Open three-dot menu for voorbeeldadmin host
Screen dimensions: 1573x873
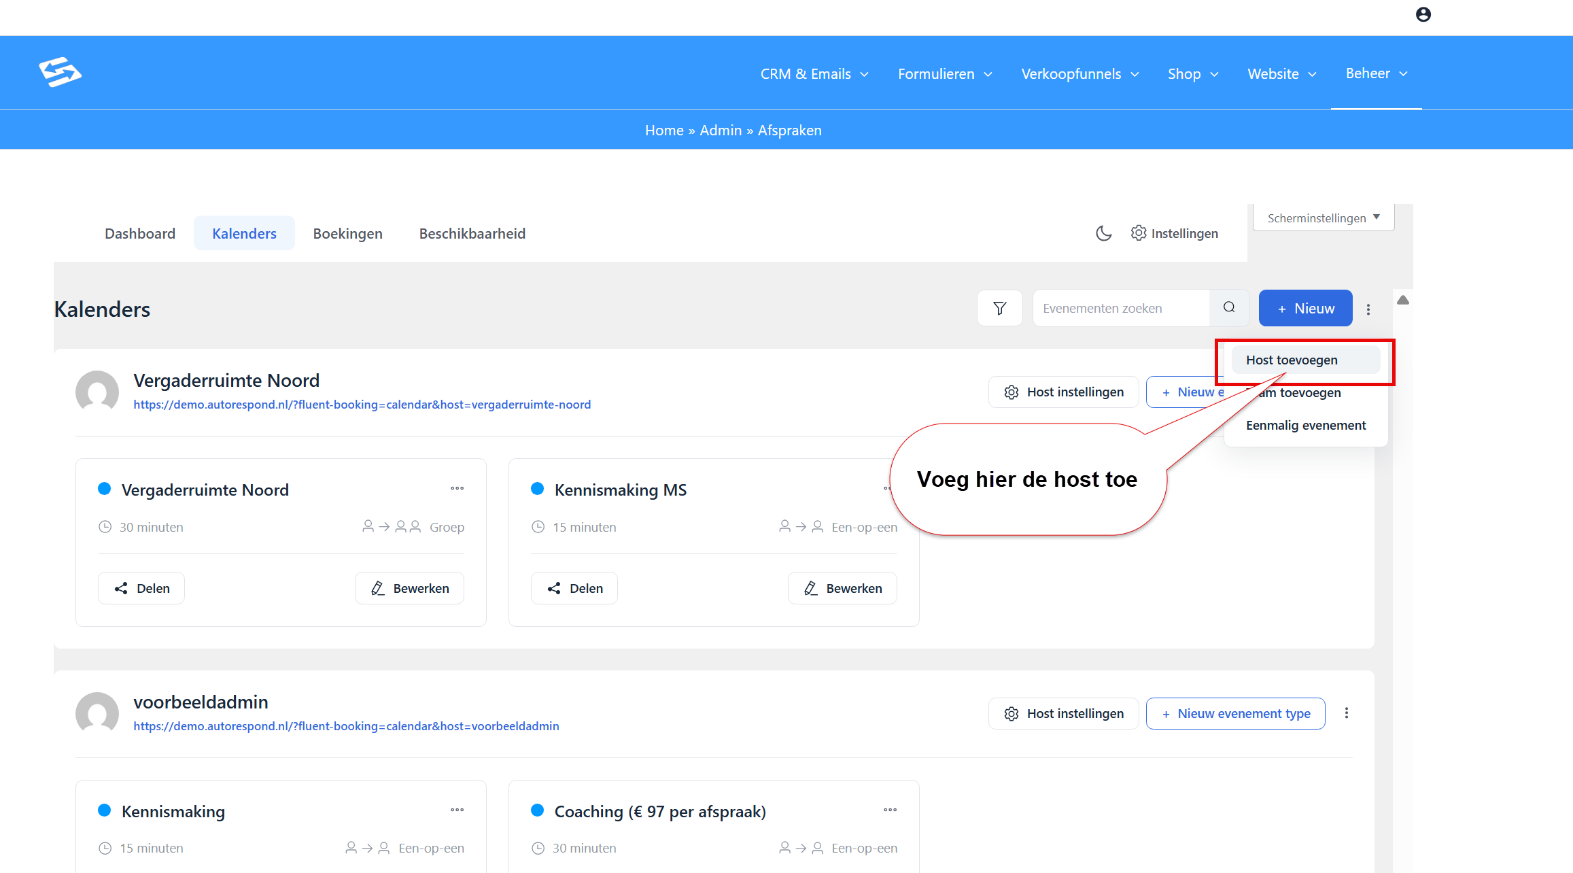coord(1347,713)
